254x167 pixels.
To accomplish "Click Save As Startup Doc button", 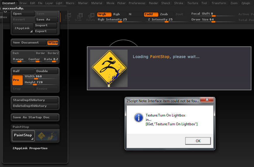I will coord(35,117).
